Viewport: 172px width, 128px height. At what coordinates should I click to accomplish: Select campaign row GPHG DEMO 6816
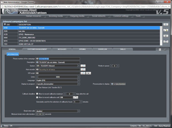coord(81,41)
